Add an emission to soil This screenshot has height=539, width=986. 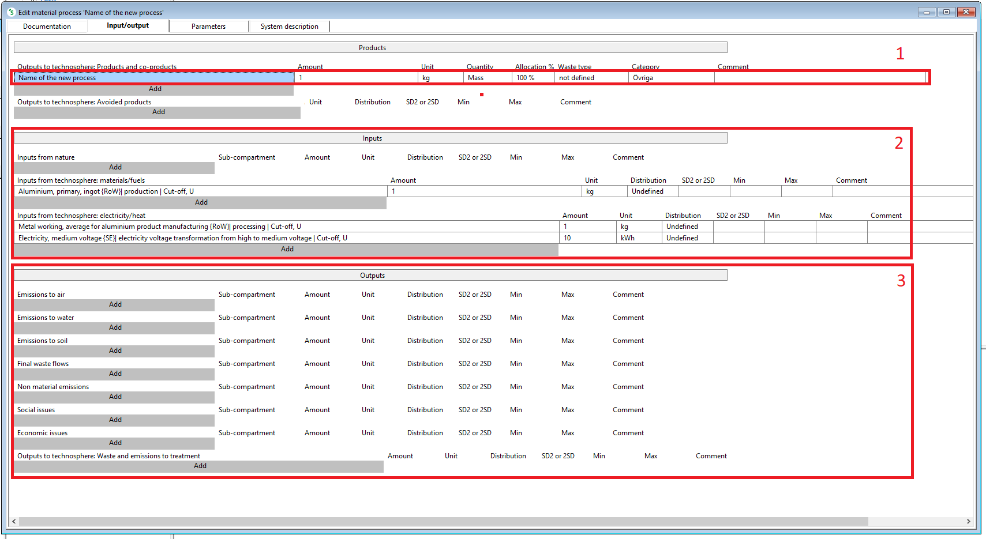point(115,351)
